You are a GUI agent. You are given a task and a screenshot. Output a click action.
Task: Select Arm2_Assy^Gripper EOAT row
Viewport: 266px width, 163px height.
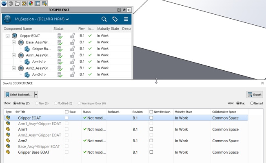tap(126, 135)
